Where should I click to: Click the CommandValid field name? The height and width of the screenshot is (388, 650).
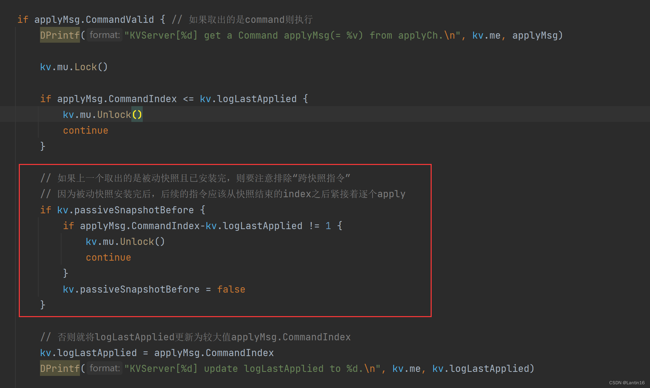click(120, 19)
